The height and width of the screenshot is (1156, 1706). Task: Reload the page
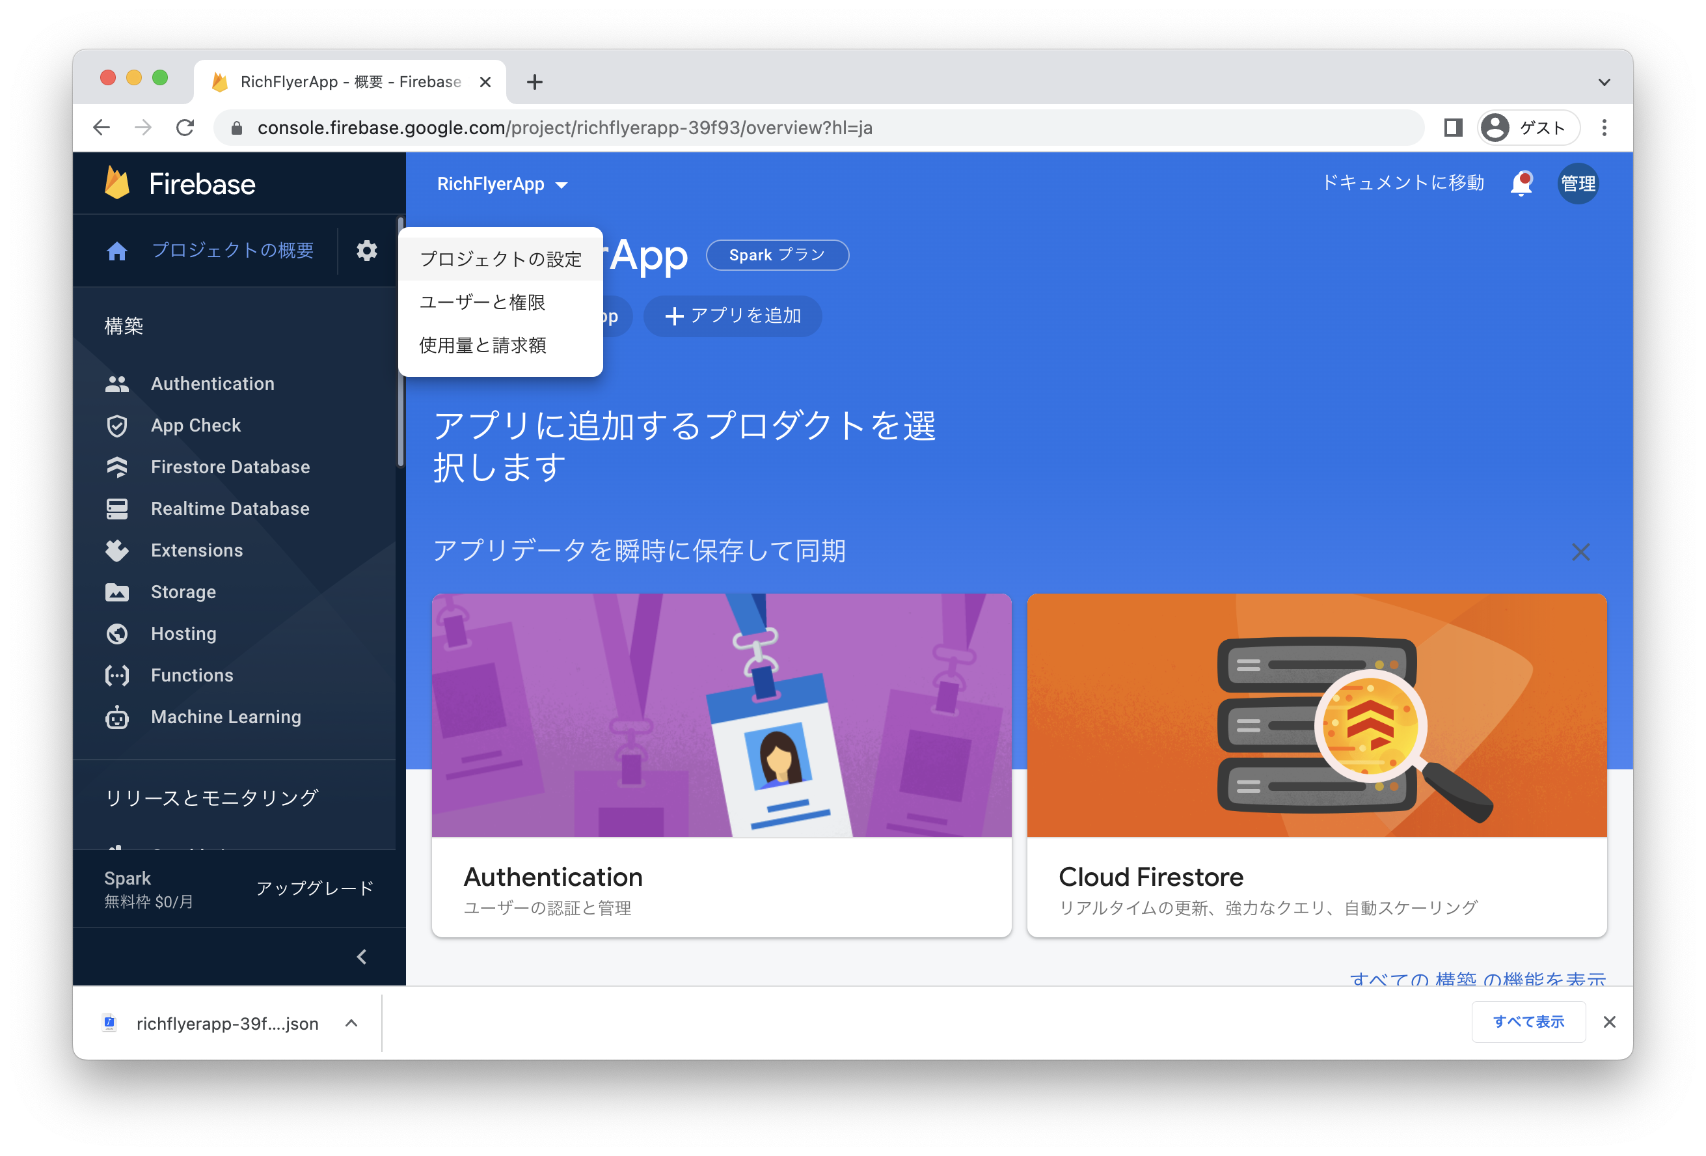click(185, 128)
